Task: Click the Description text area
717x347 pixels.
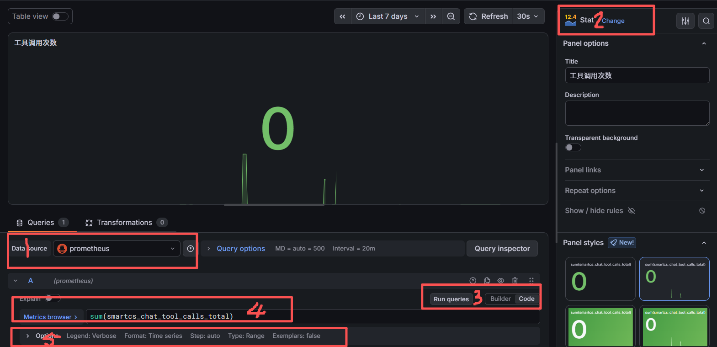Action: tap(637, 113)
